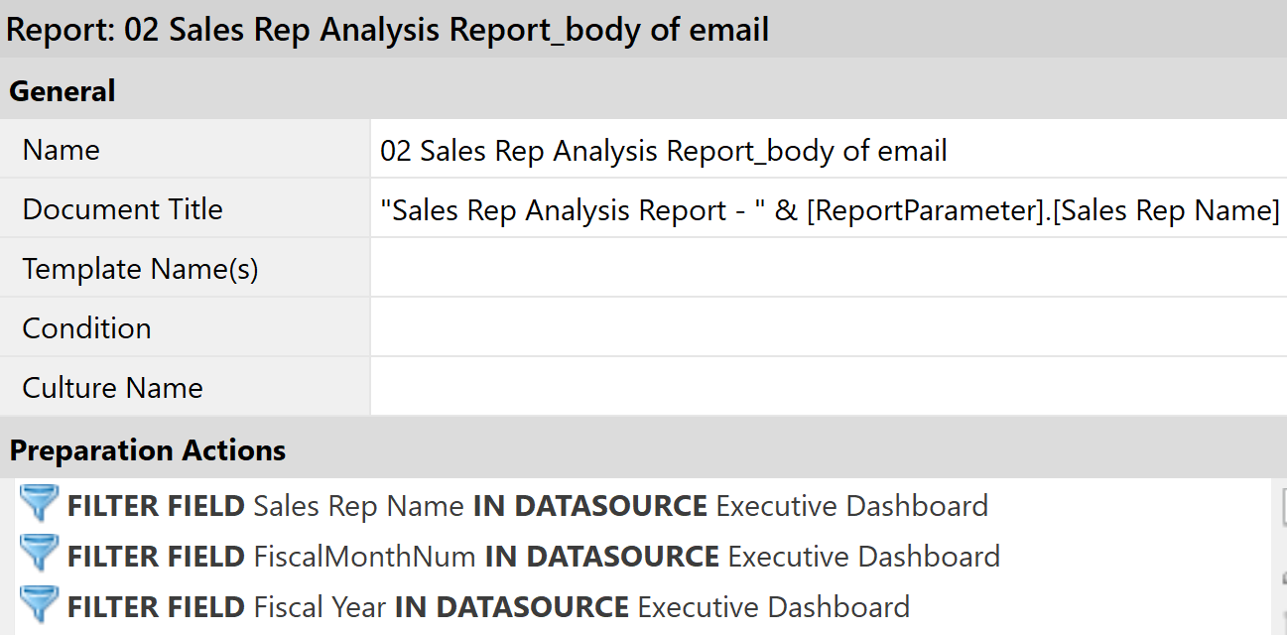Viewport: 1287px width, 635px height.
Task: Select the Sales Rep Name filter action text
Action: pos(527,506)
